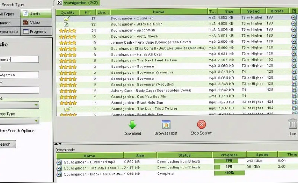
Task: Click media icon at end of Hands All Over row
Action: [294, 53]
